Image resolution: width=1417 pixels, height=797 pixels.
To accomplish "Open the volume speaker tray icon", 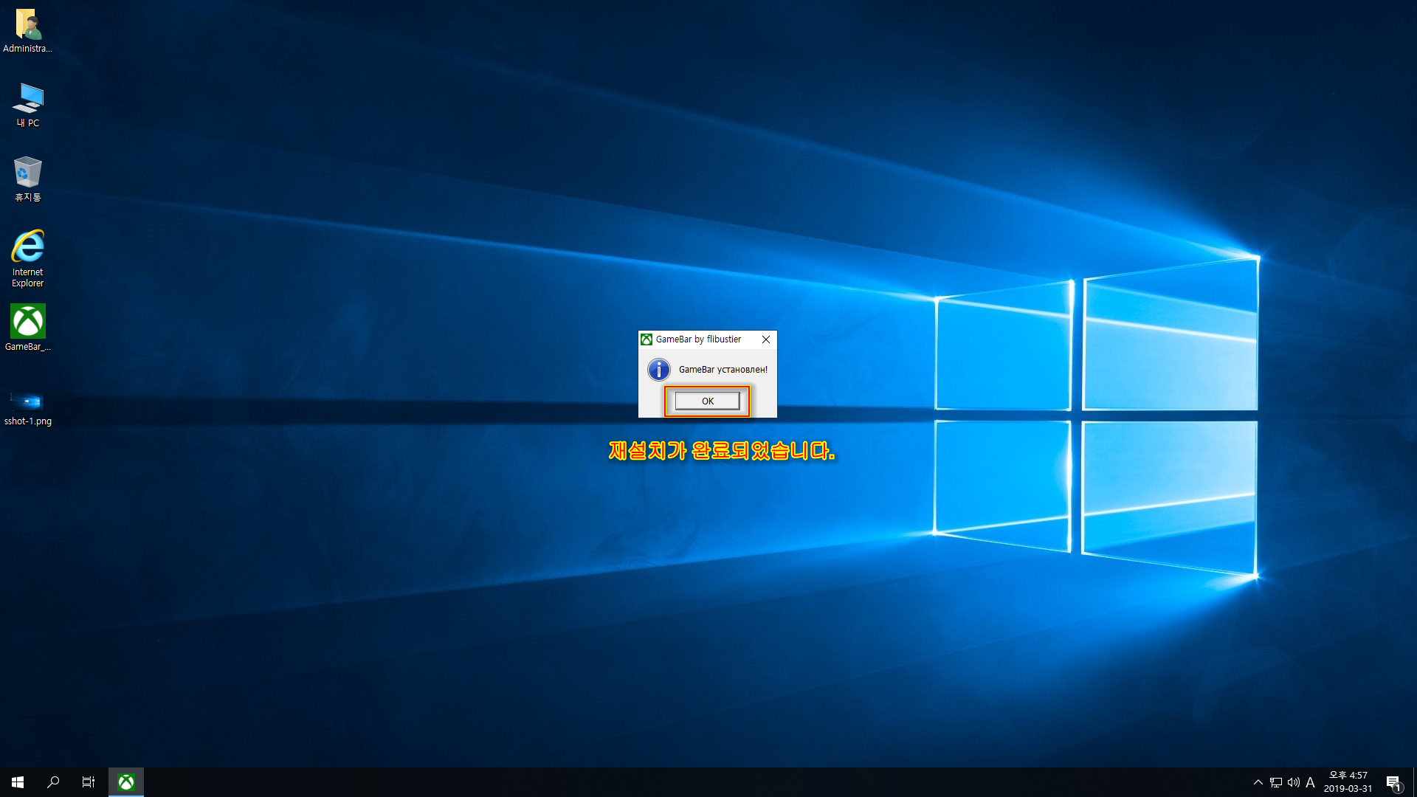I will coord(1293,782).
